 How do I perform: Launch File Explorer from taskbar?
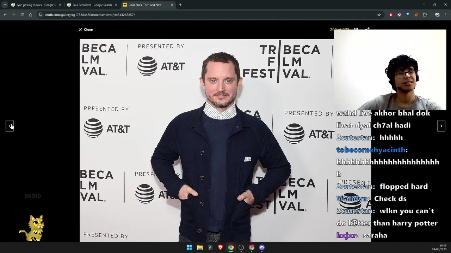pos(200,247)
